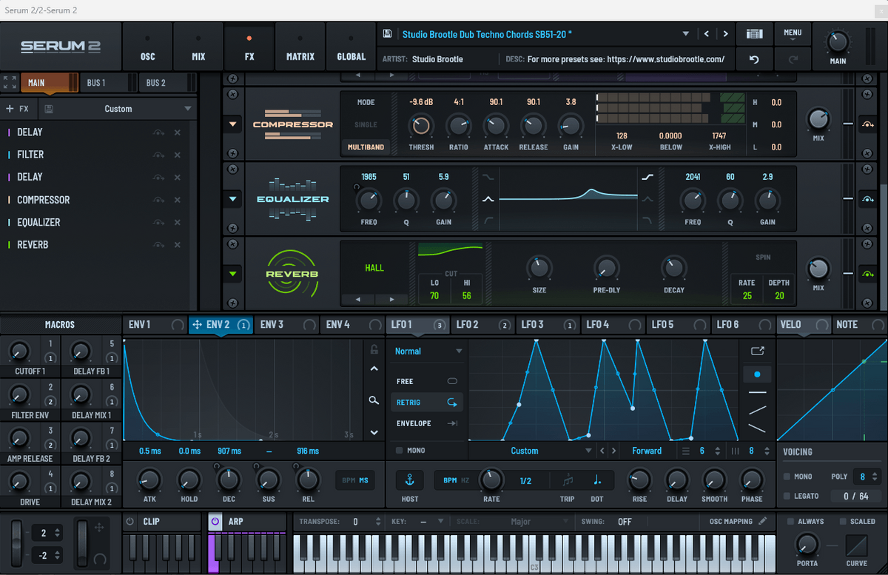888x575 pixels.
Task: Open the Custom FX chain dropdown
Action: point(118,109)
